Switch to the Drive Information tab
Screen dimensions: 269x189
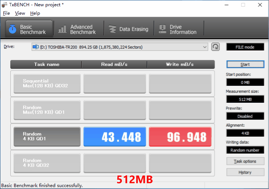[x=179, y=29]
